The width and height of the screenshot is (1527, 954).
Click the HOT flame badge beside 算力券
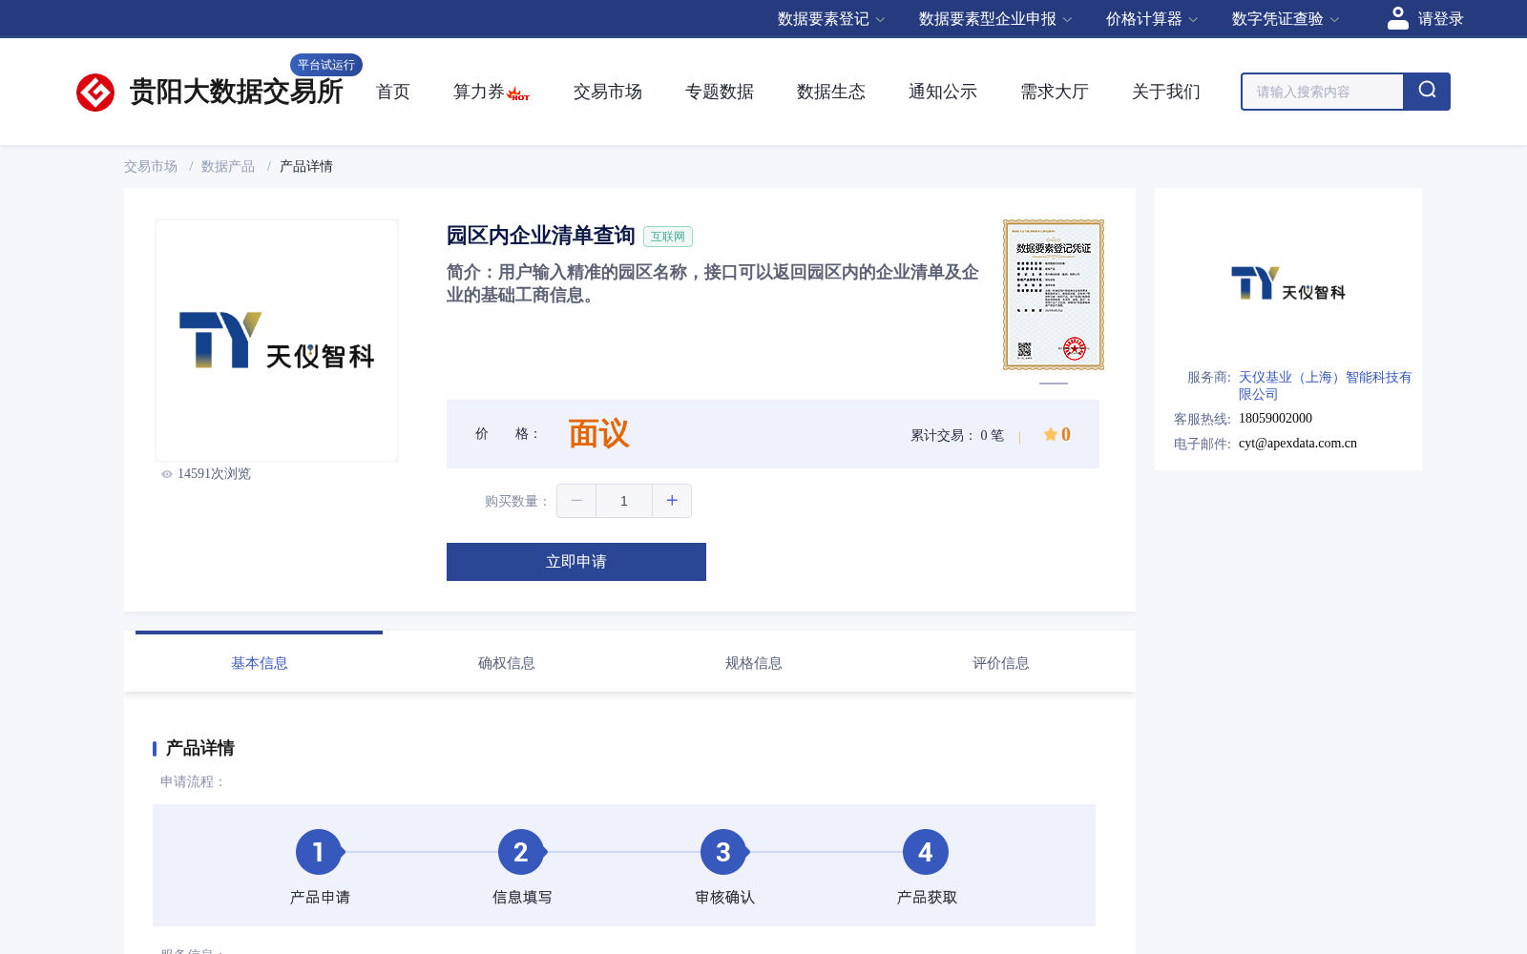(x=518, y=94)
